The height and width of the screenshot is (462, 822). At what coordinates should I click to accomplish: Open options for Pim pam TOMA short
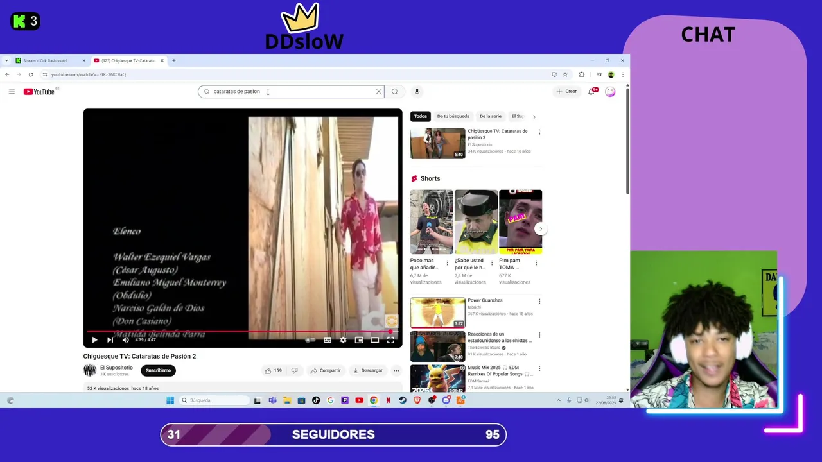pos(536,263)
